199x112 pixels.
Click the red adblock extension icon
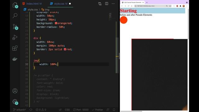coord(177,6)
